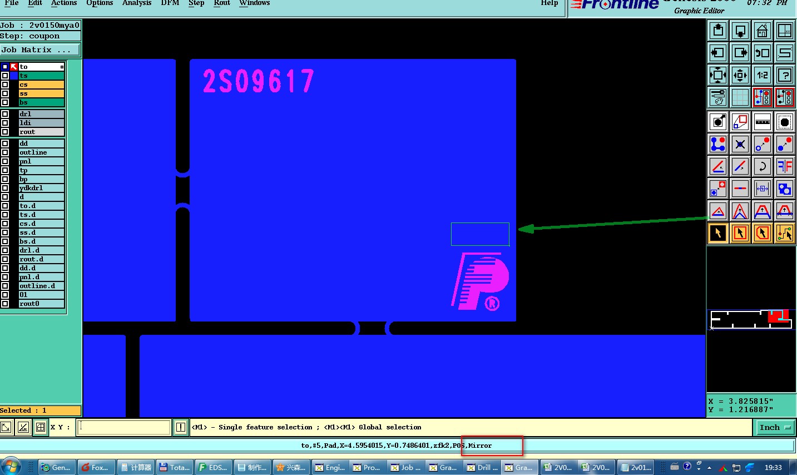Click the question mark help icon
Screen dimensions: 797x475
(785, 75)
